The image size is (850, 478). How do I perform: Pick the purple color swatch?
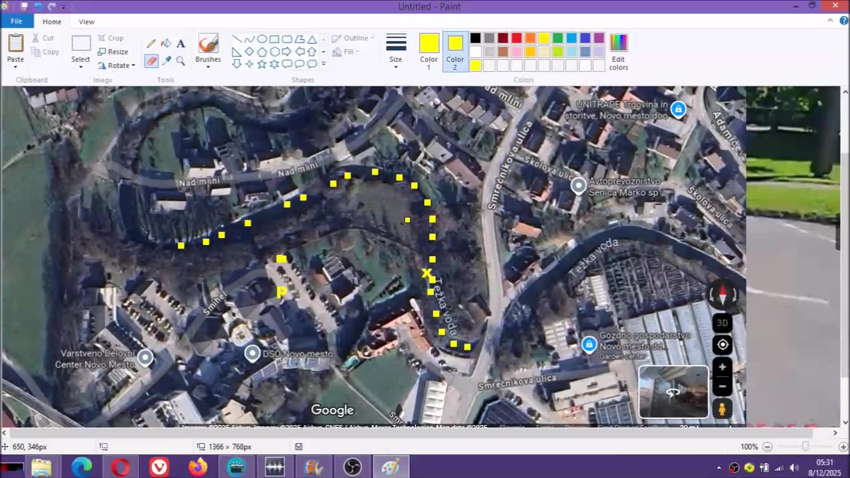click(x=599, y=38)
